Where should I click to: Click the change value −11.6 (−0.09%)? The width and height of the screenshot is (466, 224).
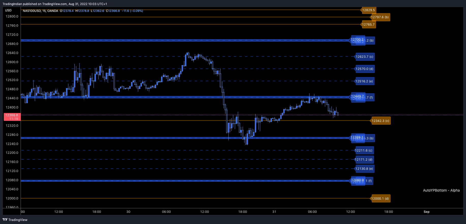[132, 11]
